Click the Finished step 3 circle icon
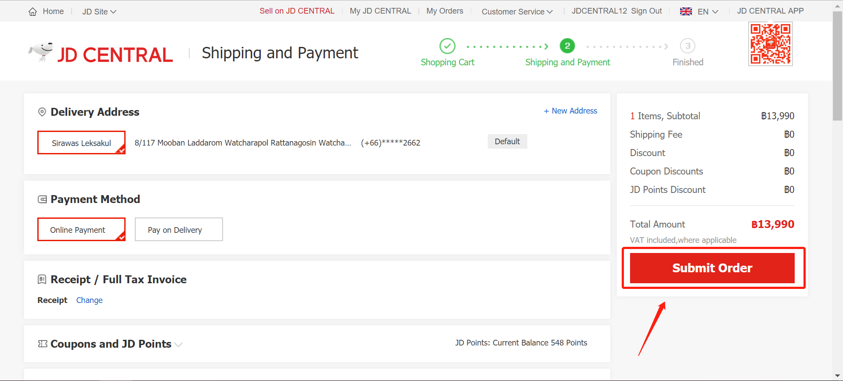Screen dimensions: 843x381 [x=688, y=46]
